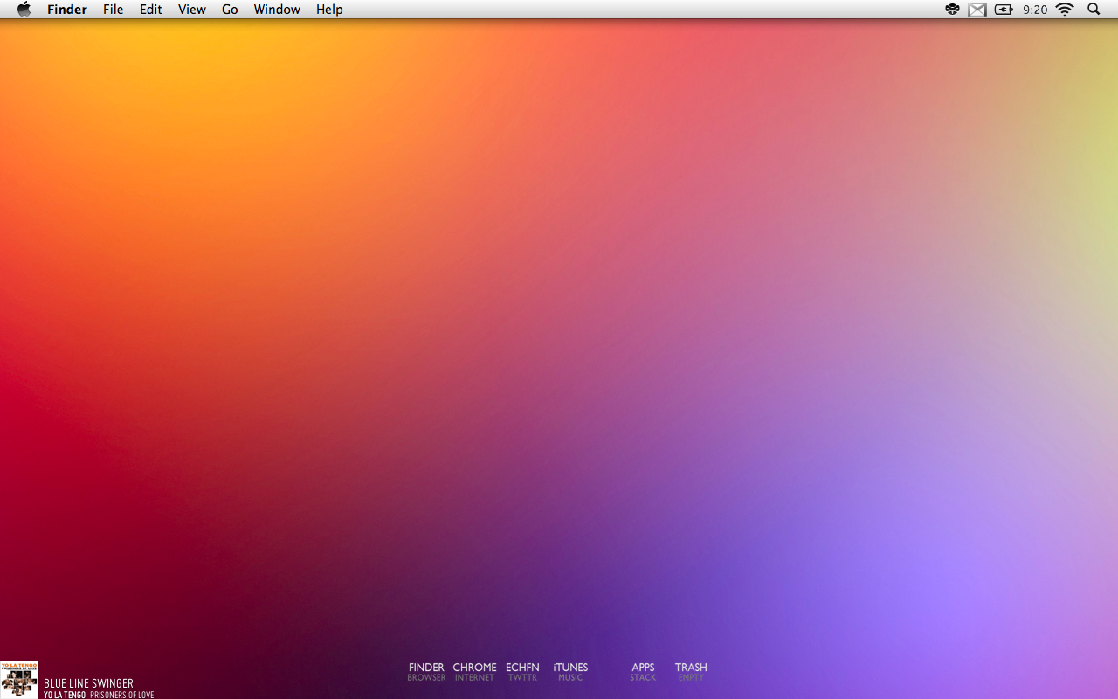Viewport: 1118px width, 699px height.
Task: Open the Finder application menu
Action: (x=67, y=10)
